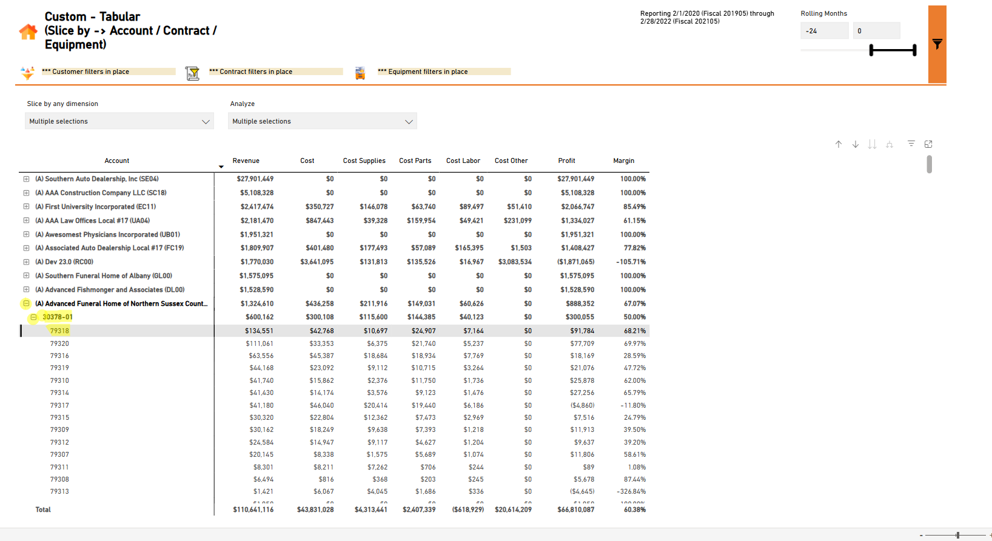Click the Rolling Months end value 0

[x=877, y=31]
